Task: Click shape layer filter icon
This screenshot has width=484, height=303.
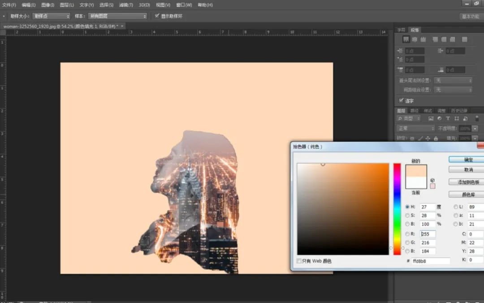Action: point(457,119)
